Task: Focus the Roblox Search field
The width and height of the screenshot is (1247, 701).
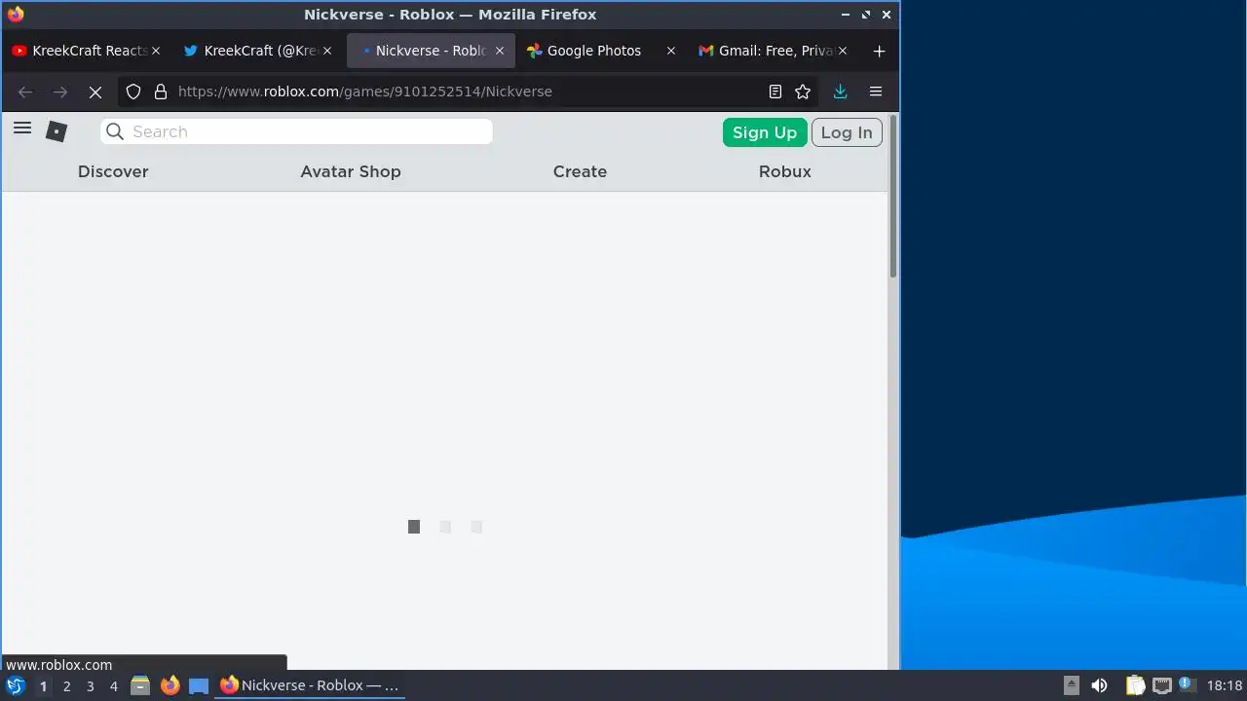Action: pyautogui.click(x=296, y=131)
